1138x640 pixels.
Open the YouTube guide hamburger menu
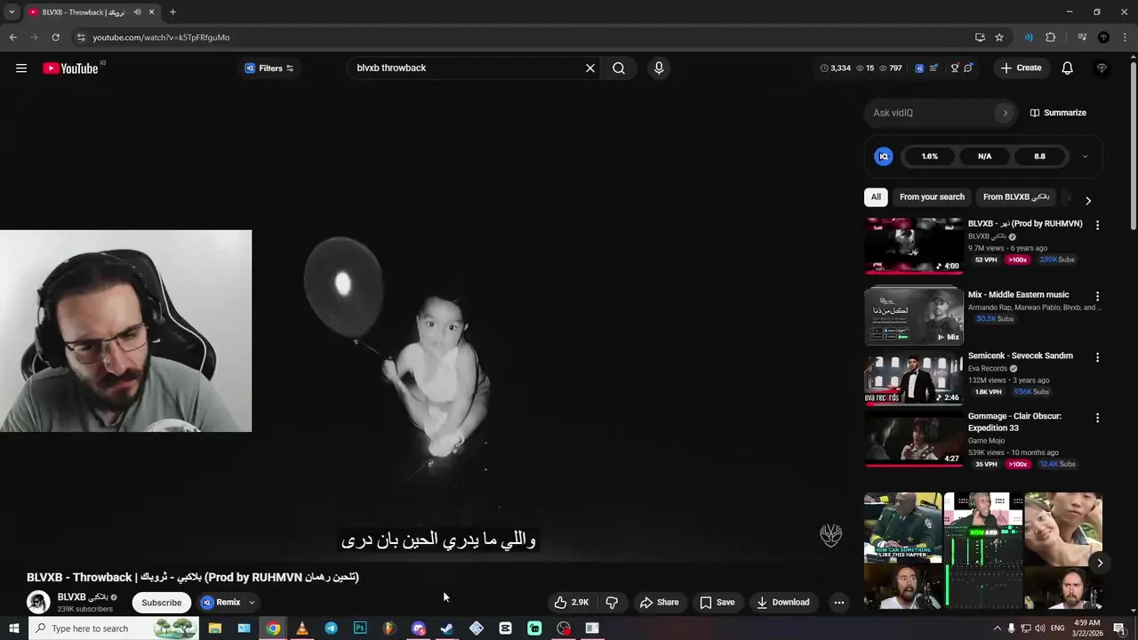(21, 68)
